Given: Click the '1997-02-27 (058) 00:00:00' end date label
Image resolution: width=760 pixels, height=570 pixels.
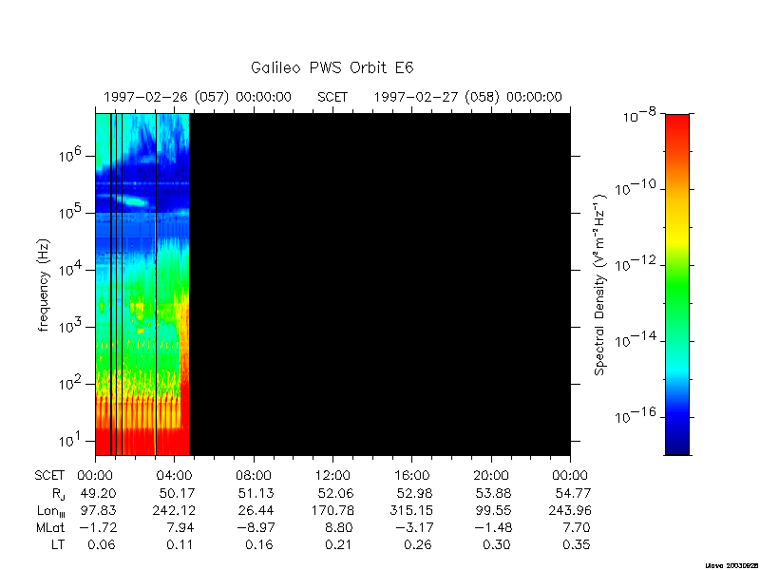Looking at the screenshot, I should [x=467, y=97].
